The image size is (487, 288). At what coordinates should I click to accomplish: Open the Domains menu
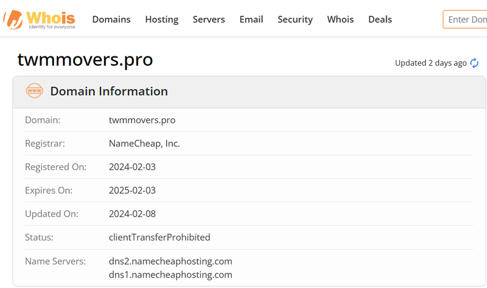tap(111, 19)
